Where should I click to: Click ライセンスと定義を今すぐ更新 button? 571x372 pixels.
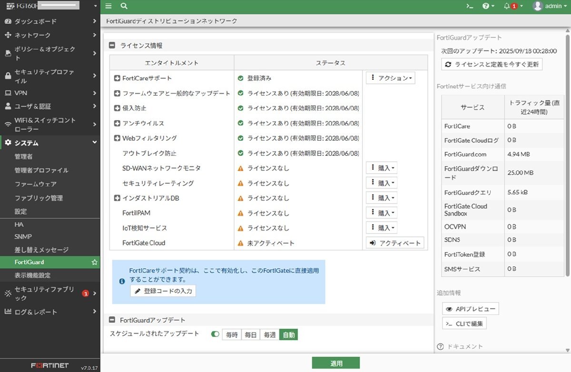[492, 65]
